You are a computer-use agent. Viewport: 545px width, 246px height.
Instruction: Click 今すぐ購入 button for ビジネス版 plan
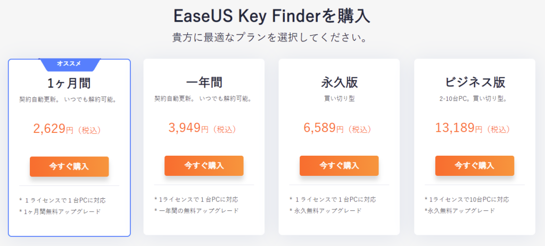click(x=474, y=165)
